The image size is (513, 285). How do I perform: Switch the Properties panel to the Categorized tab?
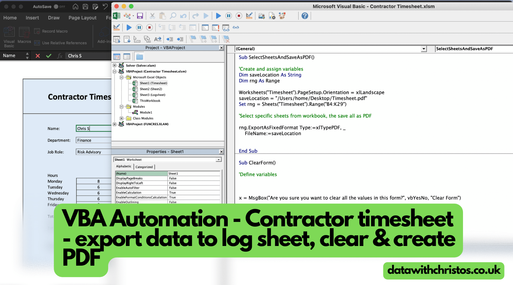144,167
